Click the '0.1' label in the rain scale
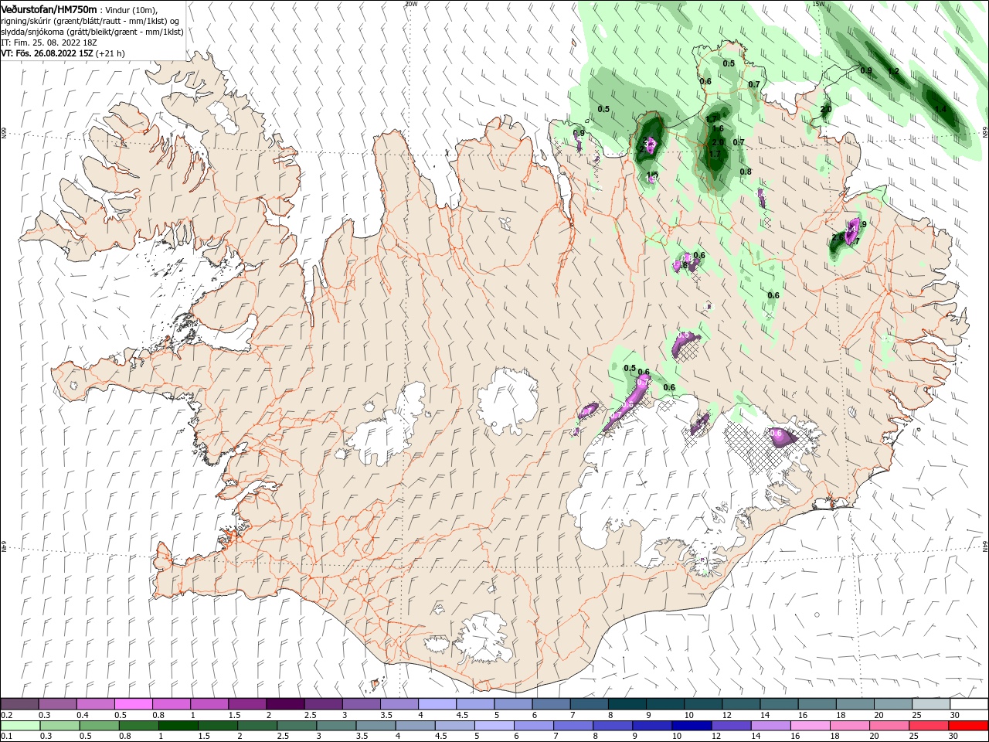This screenshot has height=742, width=989. 7,737
